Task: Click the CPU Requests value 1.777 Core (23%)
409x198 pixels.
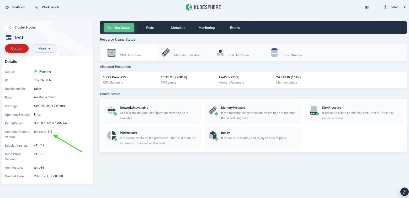Action: pyautogui.click(x=115, y=77)
